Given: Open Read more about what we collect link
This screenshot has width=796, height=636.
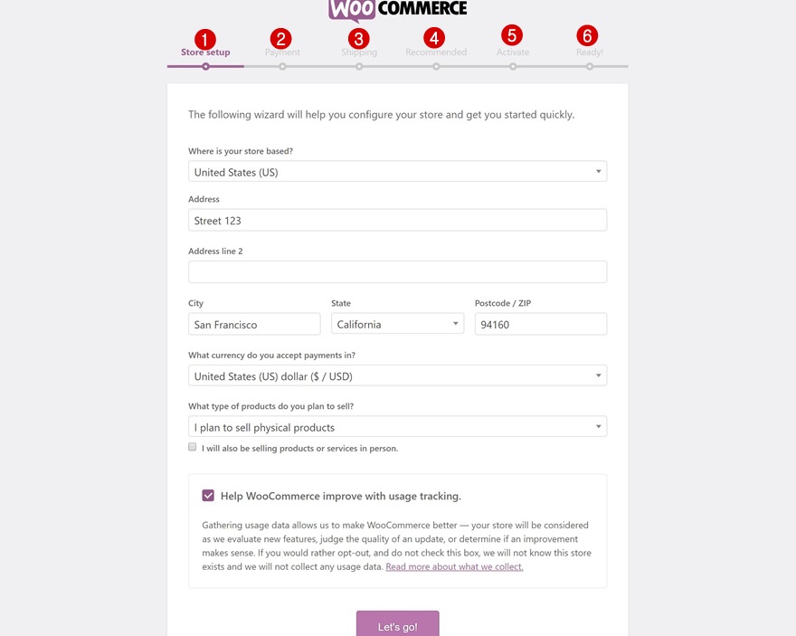Looking at the screenshot, I should point(454,567).
